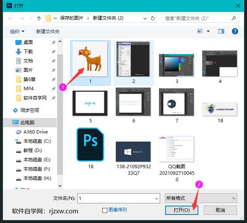The height and width of the screenshot is (223, 247).
Task: Open 本地磁盘 (E:) drive
Action: click(x=37, y=160)
